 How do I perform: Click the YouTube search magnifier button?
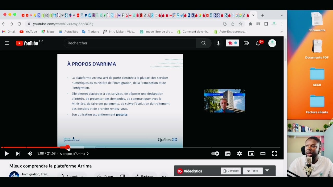tap(203, 43)
